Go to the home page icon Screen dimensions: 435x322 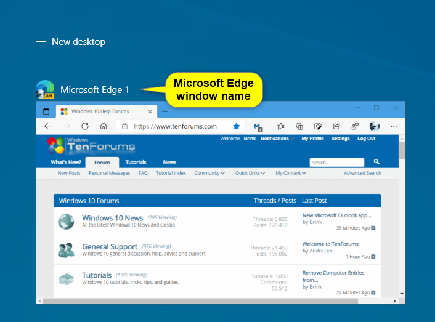104,126
